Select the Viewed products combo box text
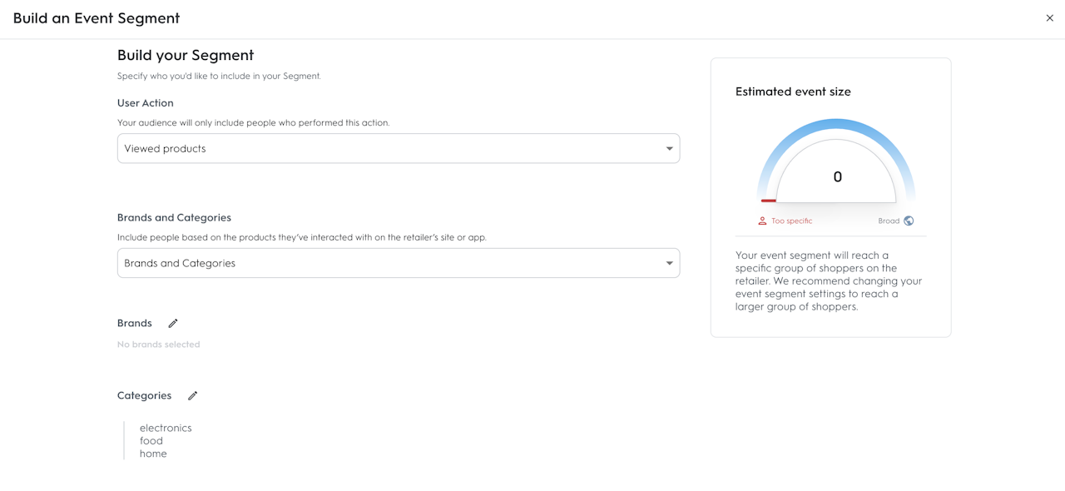The image size is (1065, 491). (165, 149)
